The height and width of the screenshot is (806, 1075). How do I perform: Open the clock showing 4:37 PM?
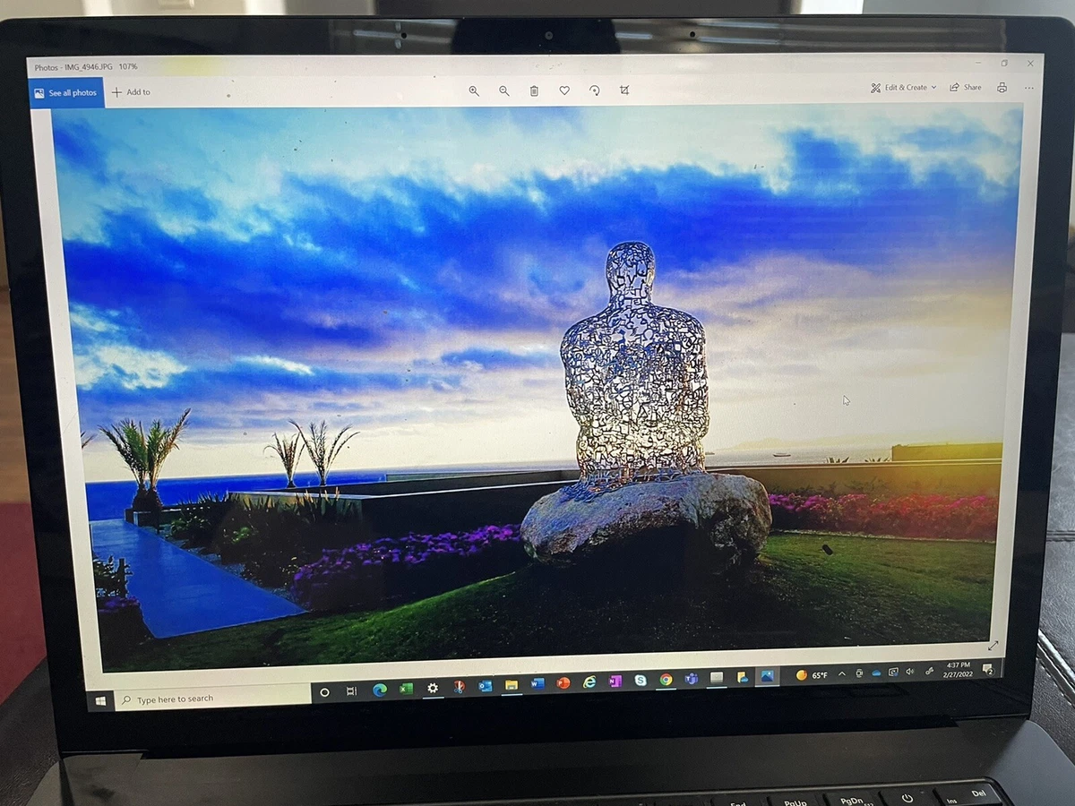click(959, 668)
